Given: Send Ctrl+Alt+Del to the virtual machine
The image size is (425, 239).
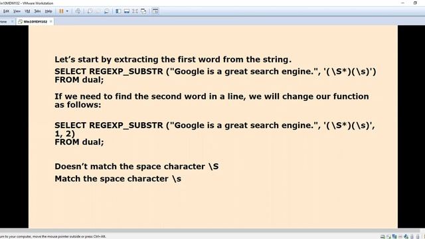Looking at the screenshot, I should (x=78, y=11).
